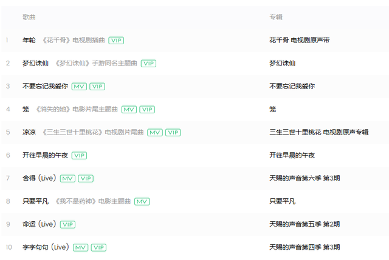
Task: Play song 梦幻诛仙 in song column
Action: tap(35, 63)
